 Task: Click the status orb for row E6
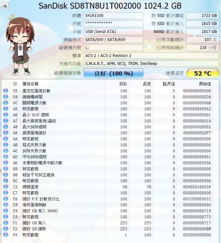(5, 199)
